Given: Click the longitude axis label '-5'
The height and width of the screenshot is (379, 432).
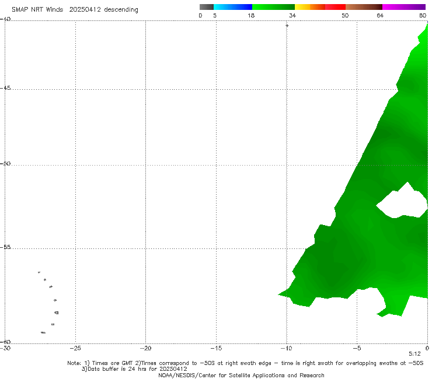Looking at the screenshot, I should 357,348.
